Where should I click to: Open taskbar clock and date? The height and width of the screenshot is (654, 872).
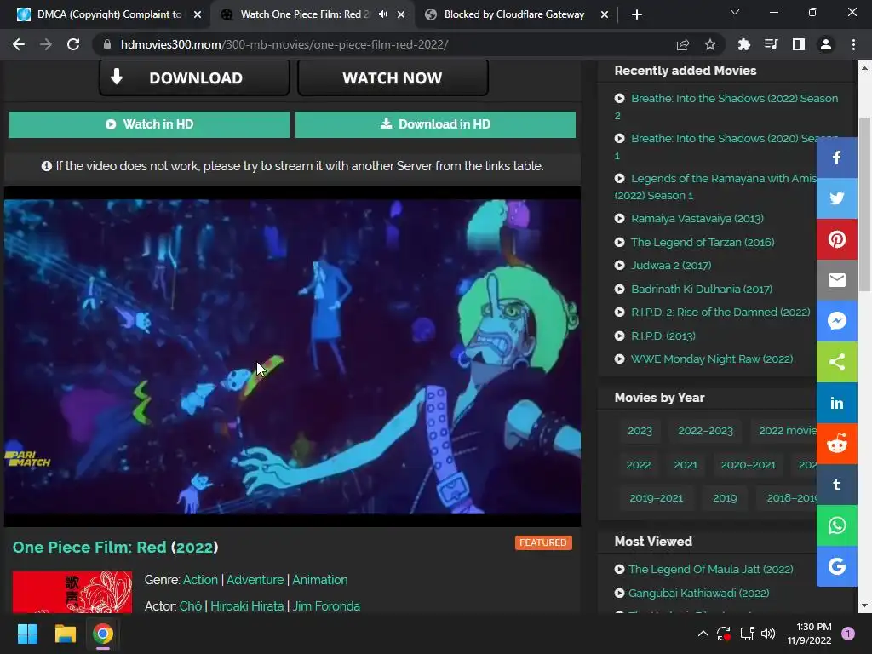[x=810, y=634]
